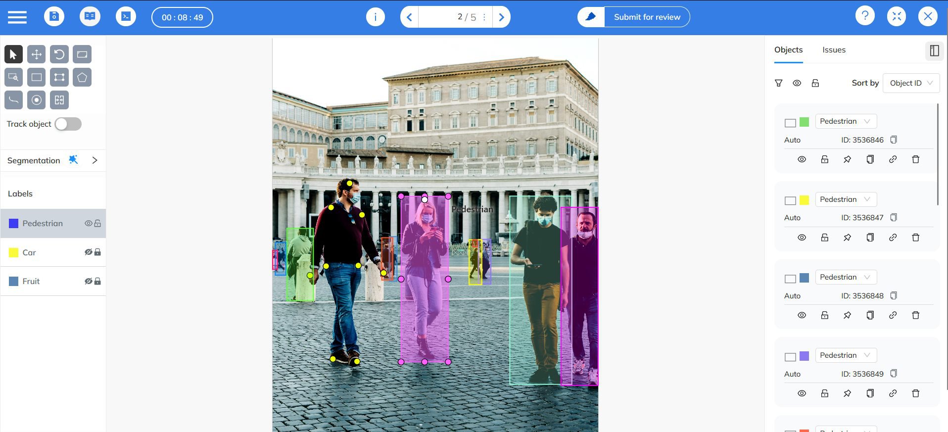Tick the checkbox for object 3536846
The image size is (948, 432).
(x=790, y=123)
